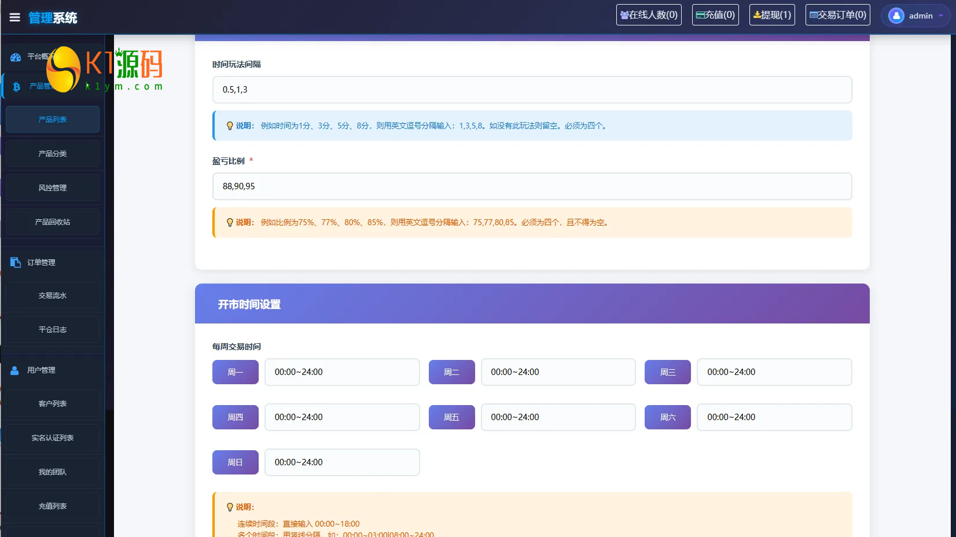This screenshot has height=537, width=956.
Task: Open the trade orders 交易订单(0) button
Action: coord(838,15)
